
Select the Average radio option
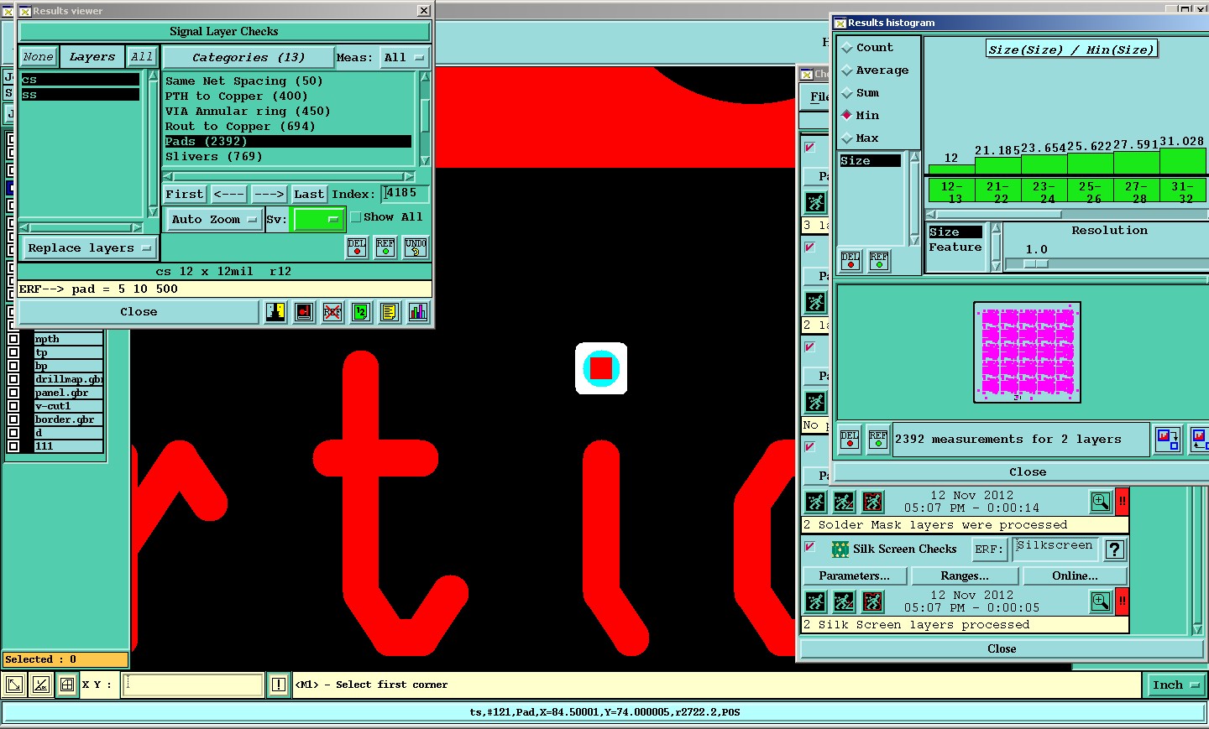tap(847, 70)
